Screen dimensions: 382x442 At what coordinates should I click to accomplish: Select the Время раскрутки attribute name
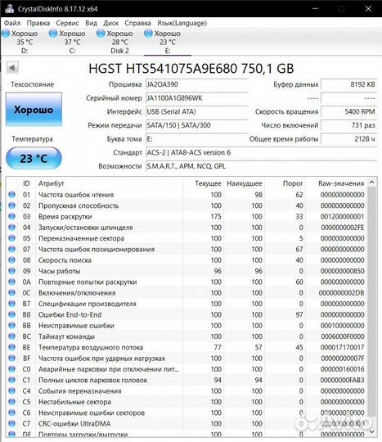tap(65, 216)
